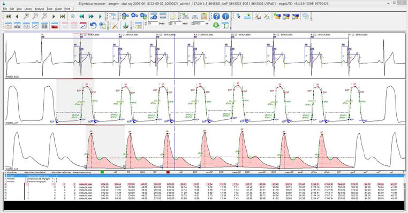Click the blue and yellow card icon with green dot

click(277, 16)
